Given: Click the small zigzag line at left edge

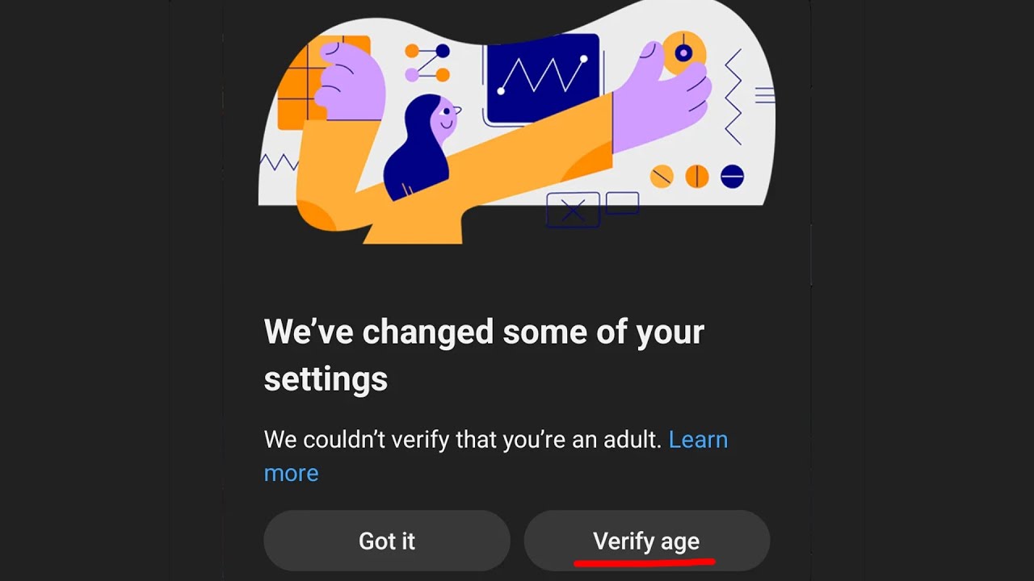Looking at the screenshot, I should point(280,162).
